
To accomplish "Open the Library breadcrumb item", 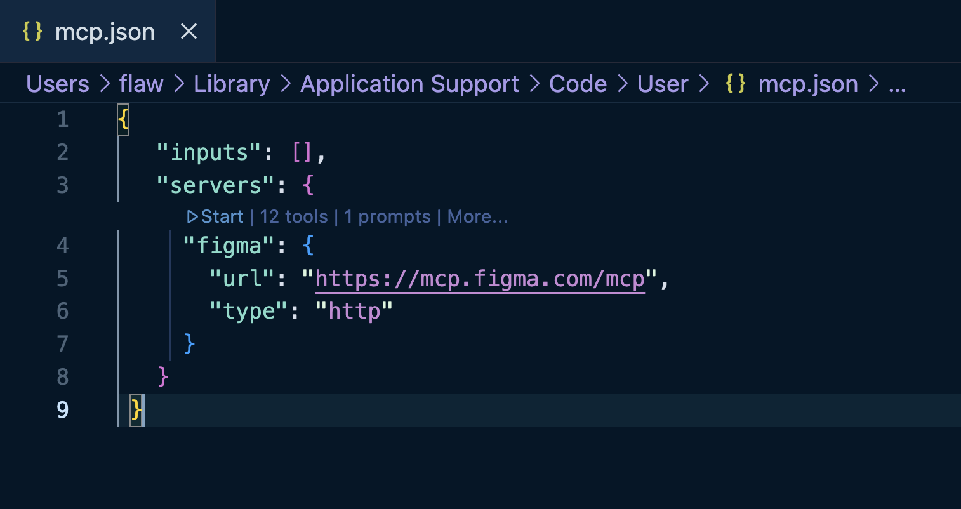I will click(231, 83).
